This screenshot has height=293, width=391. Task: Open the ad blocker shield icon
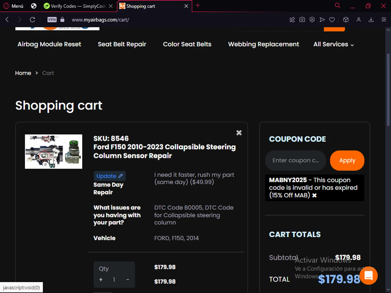pos(312,20)
